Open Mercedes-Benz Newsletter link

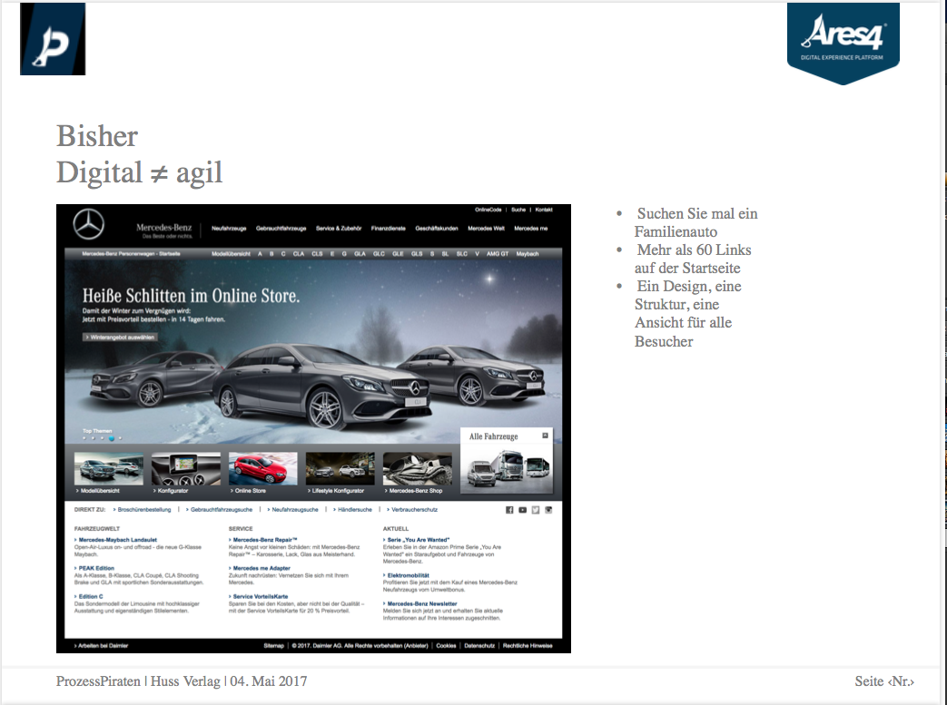(421, 603)
